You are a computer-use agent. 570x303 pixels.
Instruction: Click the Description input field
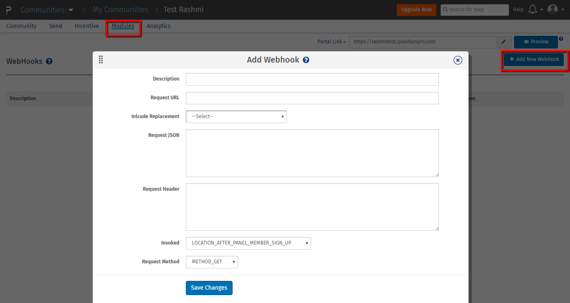click(312, 79)
